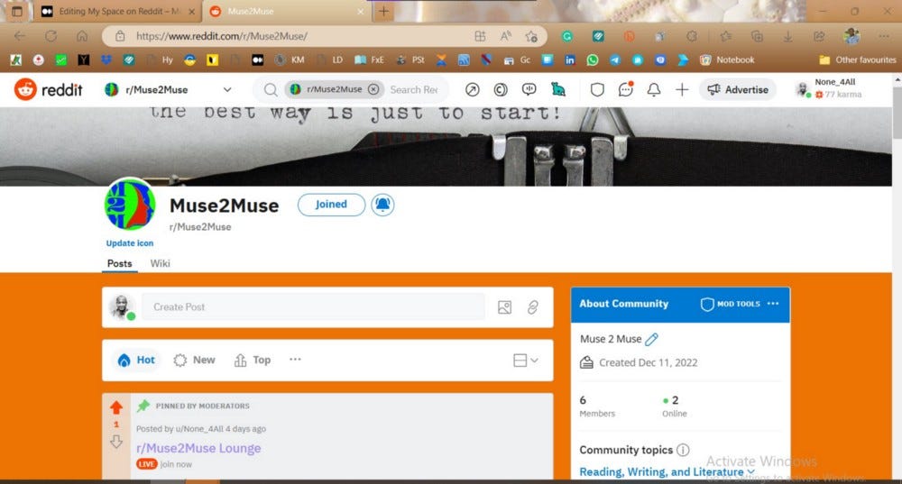Sort posts by New
This screenshot has height=484, width=902.
point(195,360)
